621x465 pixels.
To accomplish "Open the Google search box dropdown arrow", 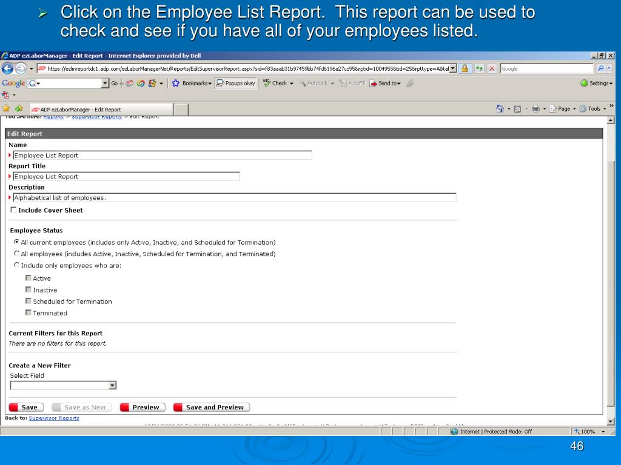I will (105, 83).
